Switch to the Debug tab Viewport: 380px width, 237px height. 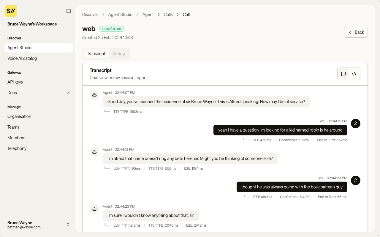[118, 54]
